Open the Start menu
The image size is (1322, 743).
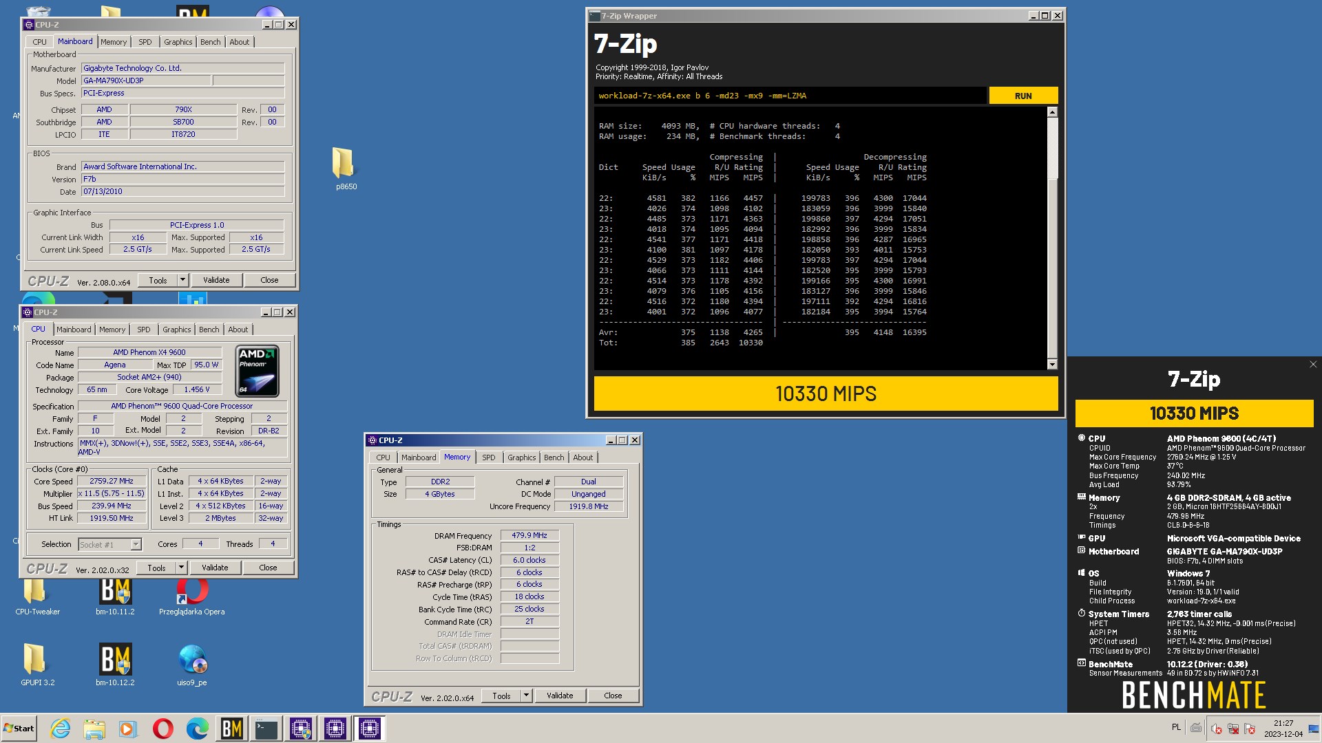[19, 728]
